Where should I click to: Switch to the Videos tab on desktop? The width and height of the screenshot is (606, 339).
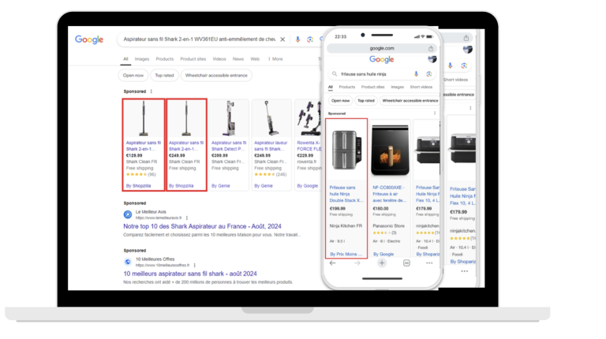[219, 59]
